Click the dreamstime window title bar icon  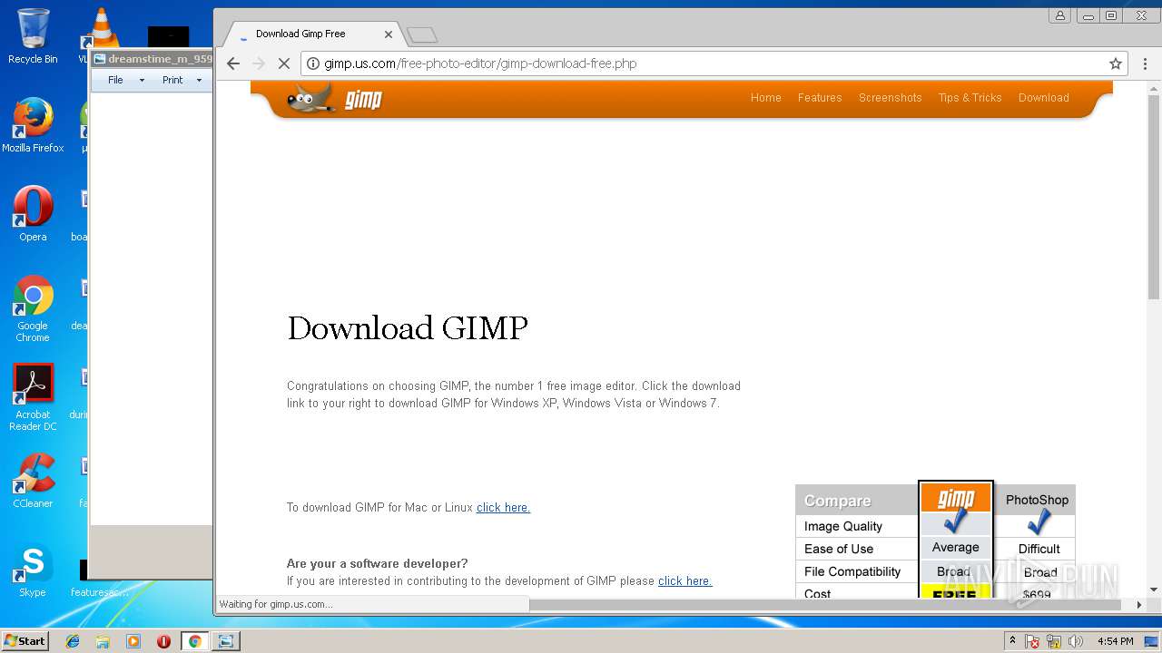[100, 59]
